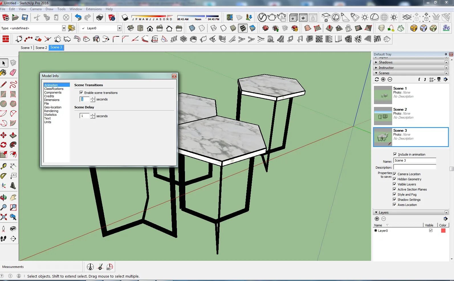
Task: Click Update Scene refresh icon
Action: 377,80
